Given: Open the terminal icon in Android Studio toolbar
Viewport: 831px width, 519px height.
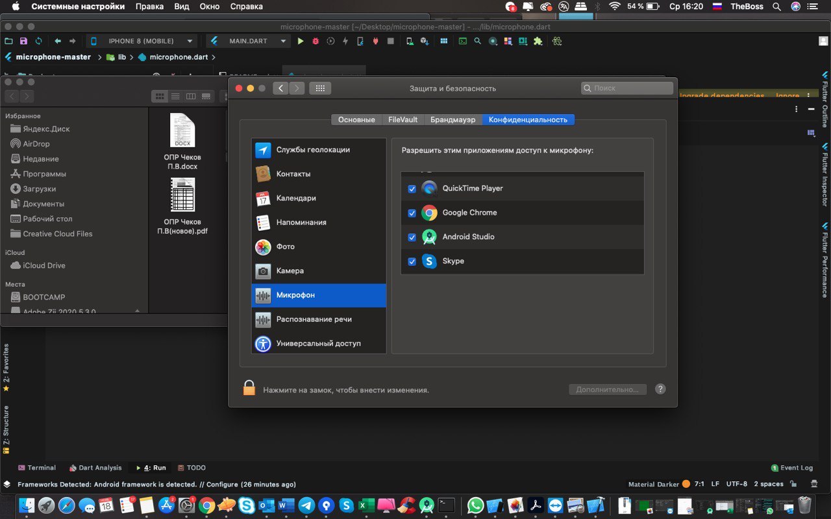Looking at the screenshot, I should click(x=462, y=41).
